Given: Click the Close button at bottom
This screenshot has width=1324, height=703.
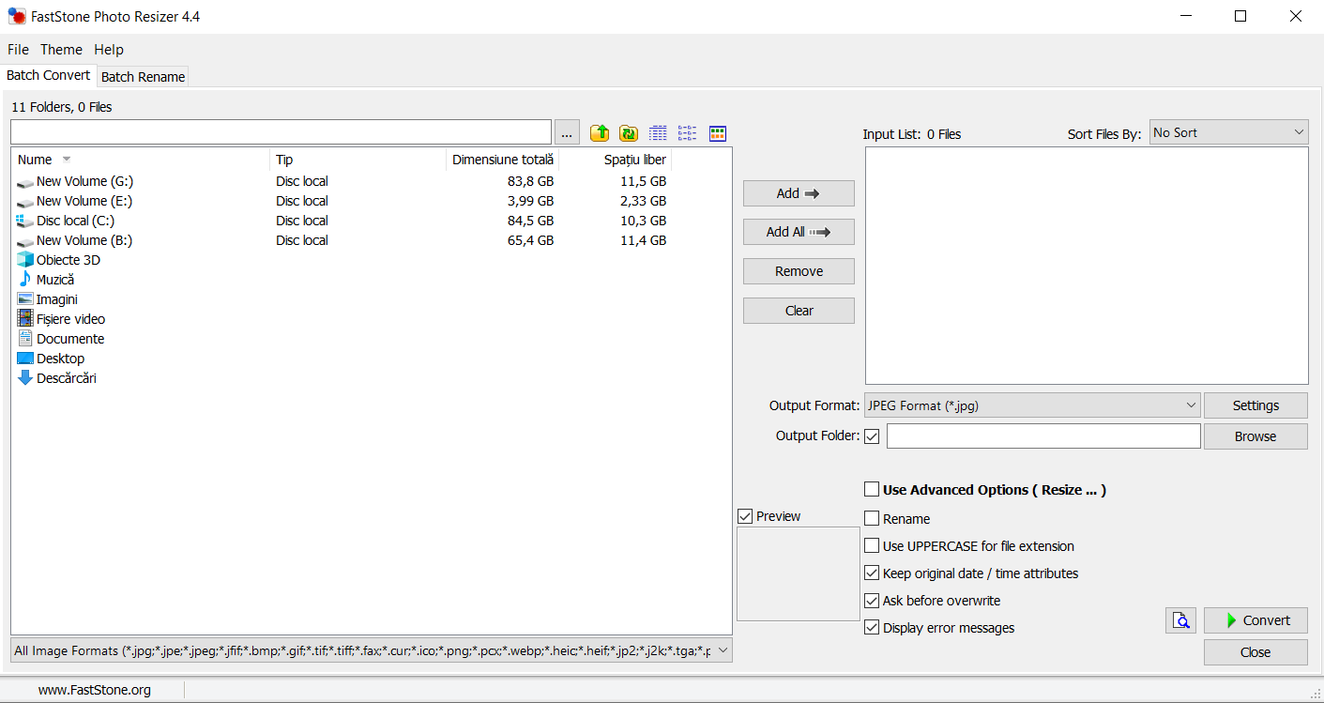Looking at the screenshot, I should click(x=1256, y=652).
